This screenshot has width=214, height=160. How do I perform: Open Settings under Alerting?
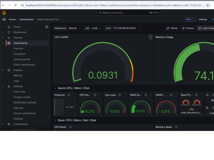click(x=18, y=119)
